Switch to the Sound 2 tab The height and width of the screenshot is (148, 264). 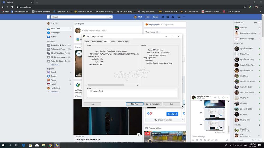(x=114, y=42)
